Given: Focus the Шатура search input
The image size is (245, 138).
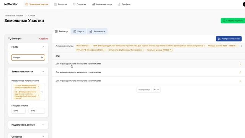Looking at the screenshot, I should pos(28,58).
